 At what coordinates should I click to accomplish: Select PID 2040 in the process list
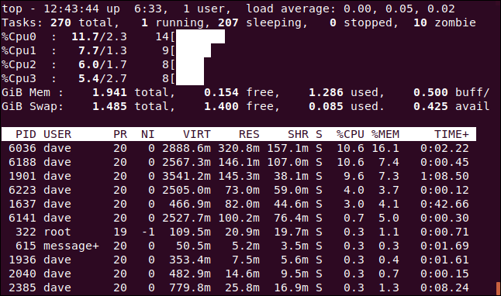(x=22, y=274)
